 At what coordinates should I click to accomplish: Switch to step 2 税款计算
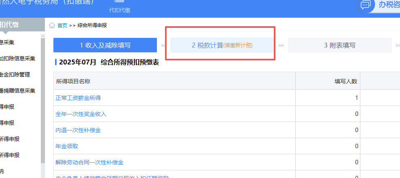222,45
